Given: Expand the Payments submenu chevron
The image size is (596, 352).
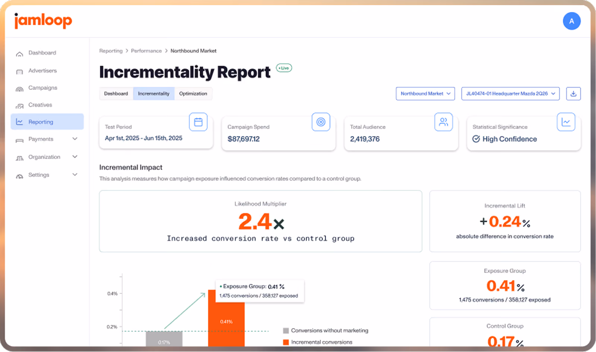Looking at the screenshot, I should pyautogui.click(x=75, y=139).
